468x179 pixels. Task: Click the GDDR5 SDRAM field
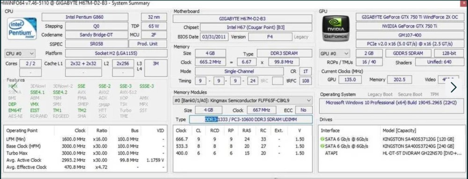pos(408,53)
